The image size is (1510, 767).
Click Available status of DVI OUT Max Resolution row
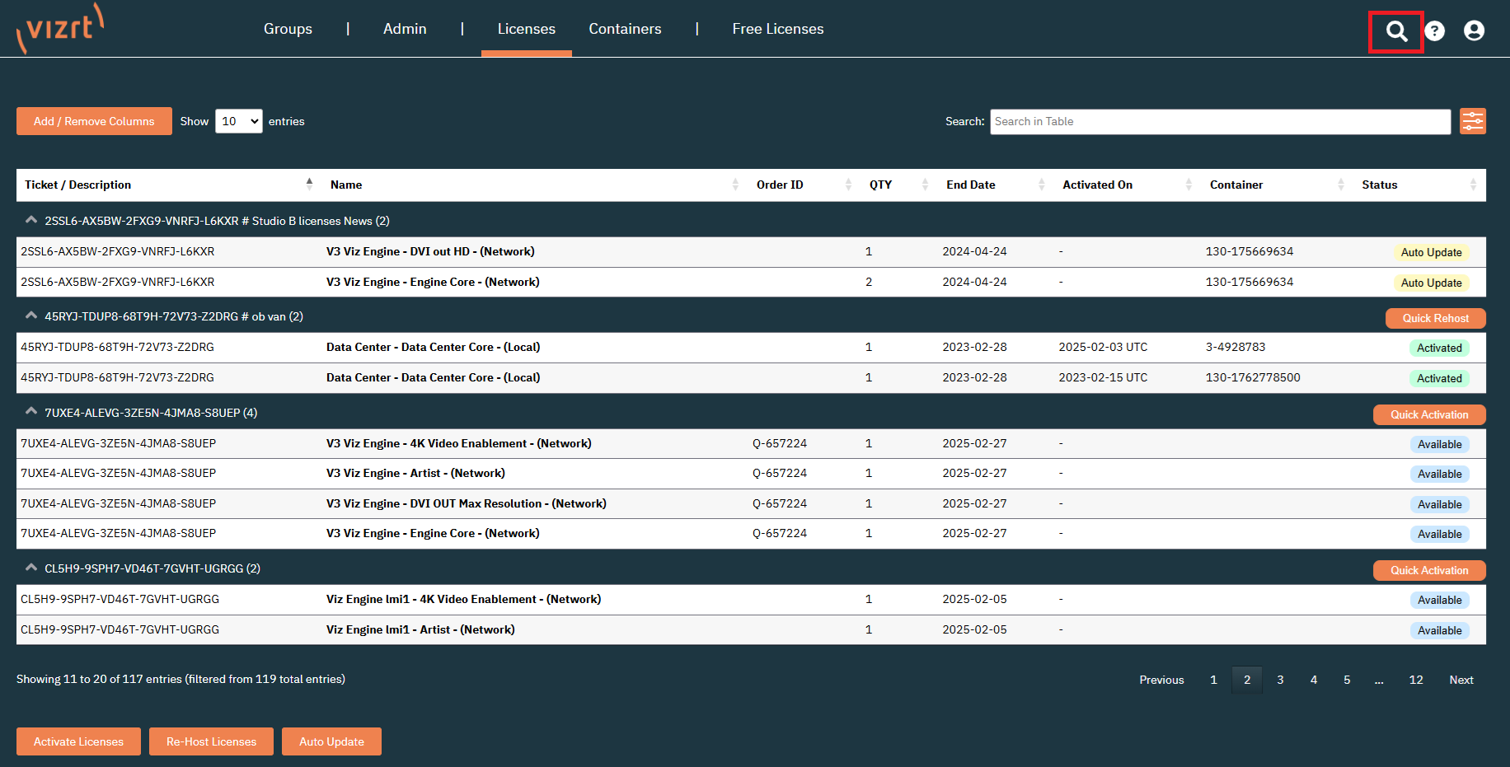point(1439,504)
